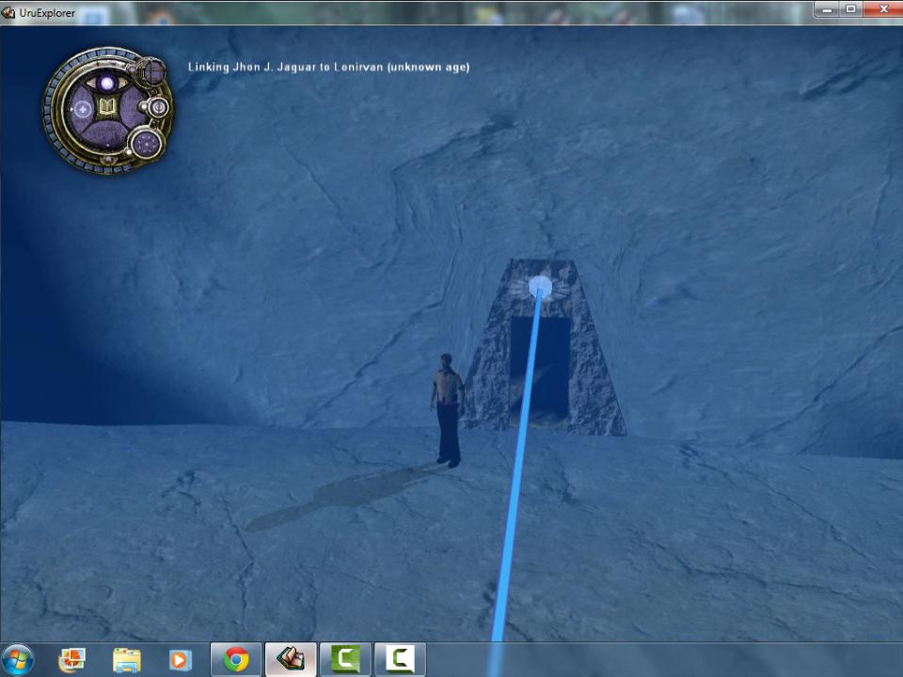Open the first green Camtasia taskbar icon
This screenshot has width=903, height=677.
point(344,659)
